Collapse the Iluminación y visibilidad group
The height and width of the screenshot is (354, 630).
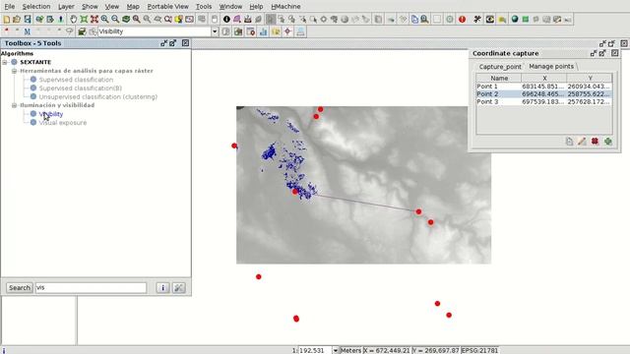pos(14,105)
